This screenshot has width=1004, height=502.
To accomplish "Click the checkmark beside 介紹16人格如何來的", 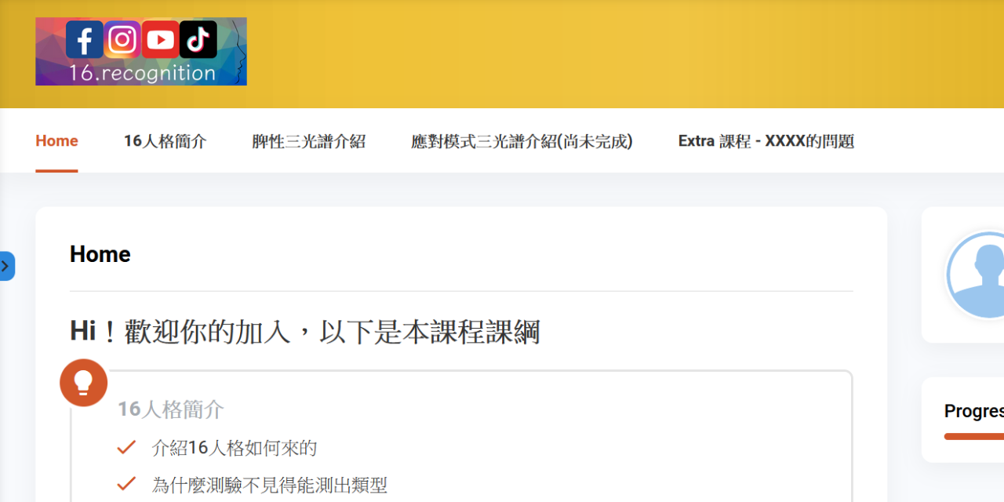I will point(126,448).
